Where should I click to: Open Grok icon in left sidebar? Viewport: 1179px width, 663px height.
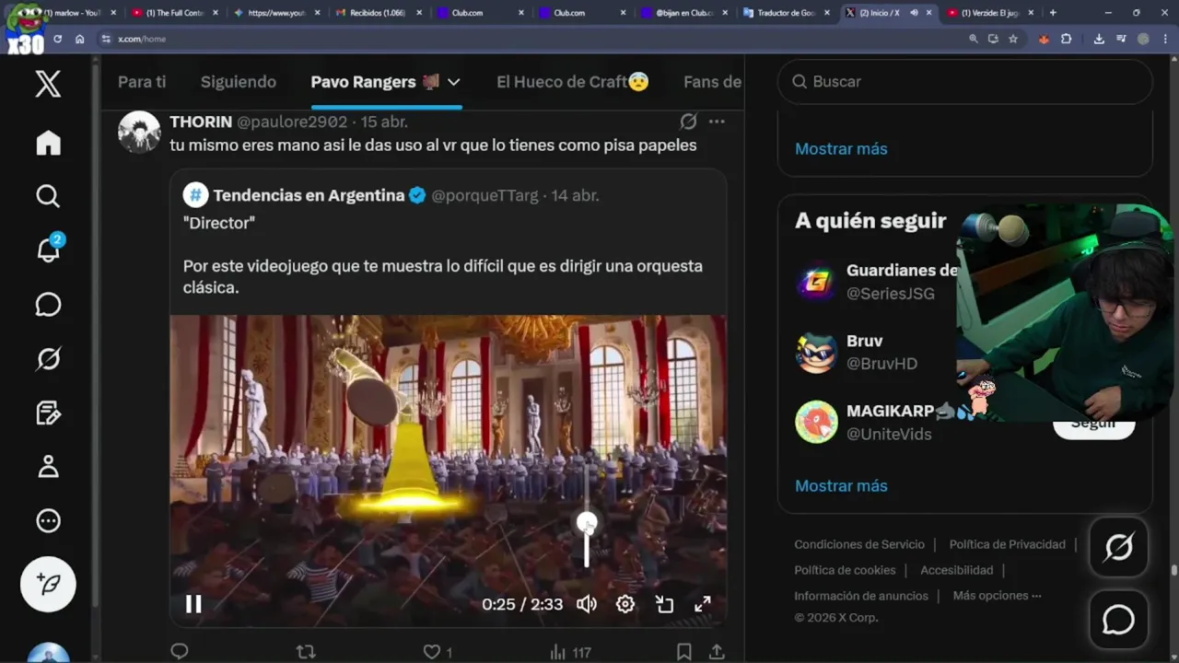(48, 358)
